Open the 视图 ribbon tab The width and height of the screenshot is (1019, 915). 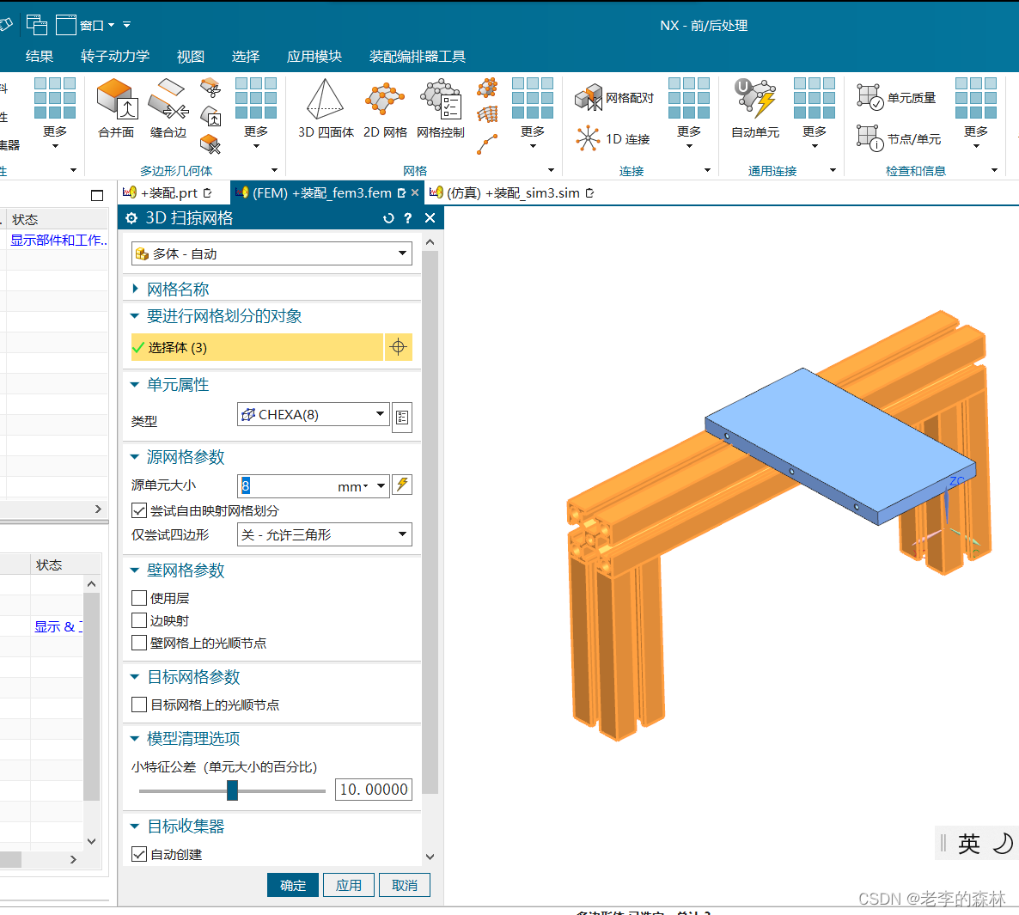click(191, 57)
